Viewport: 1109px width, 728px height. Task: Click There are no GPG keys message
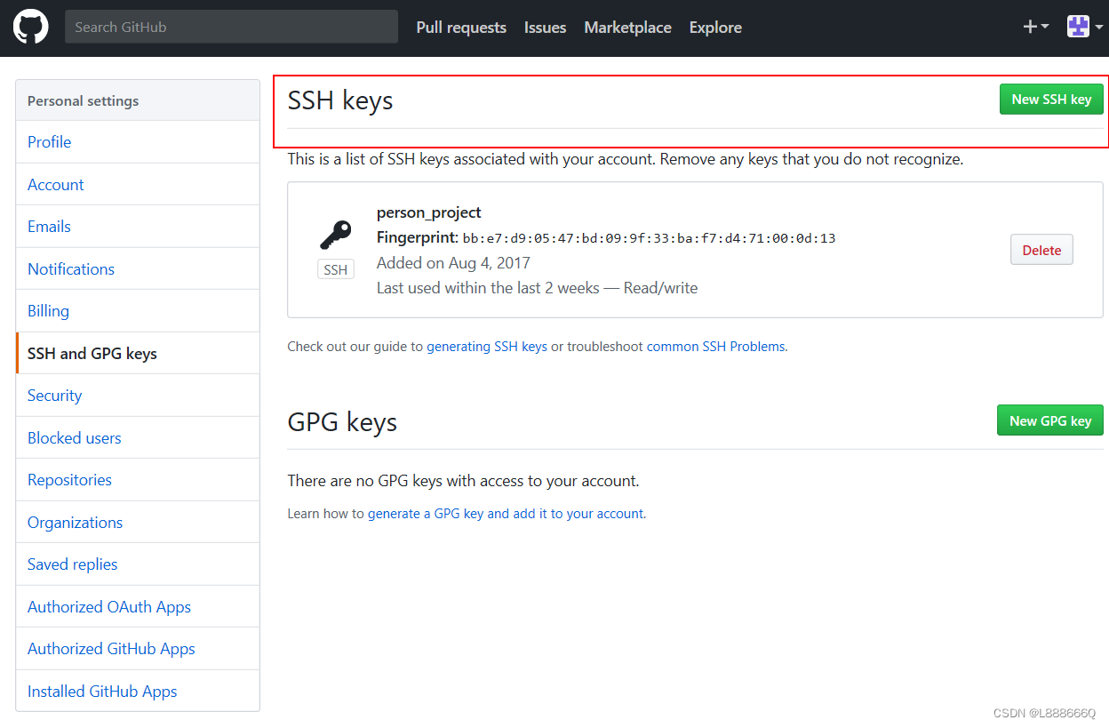[463, 481]
